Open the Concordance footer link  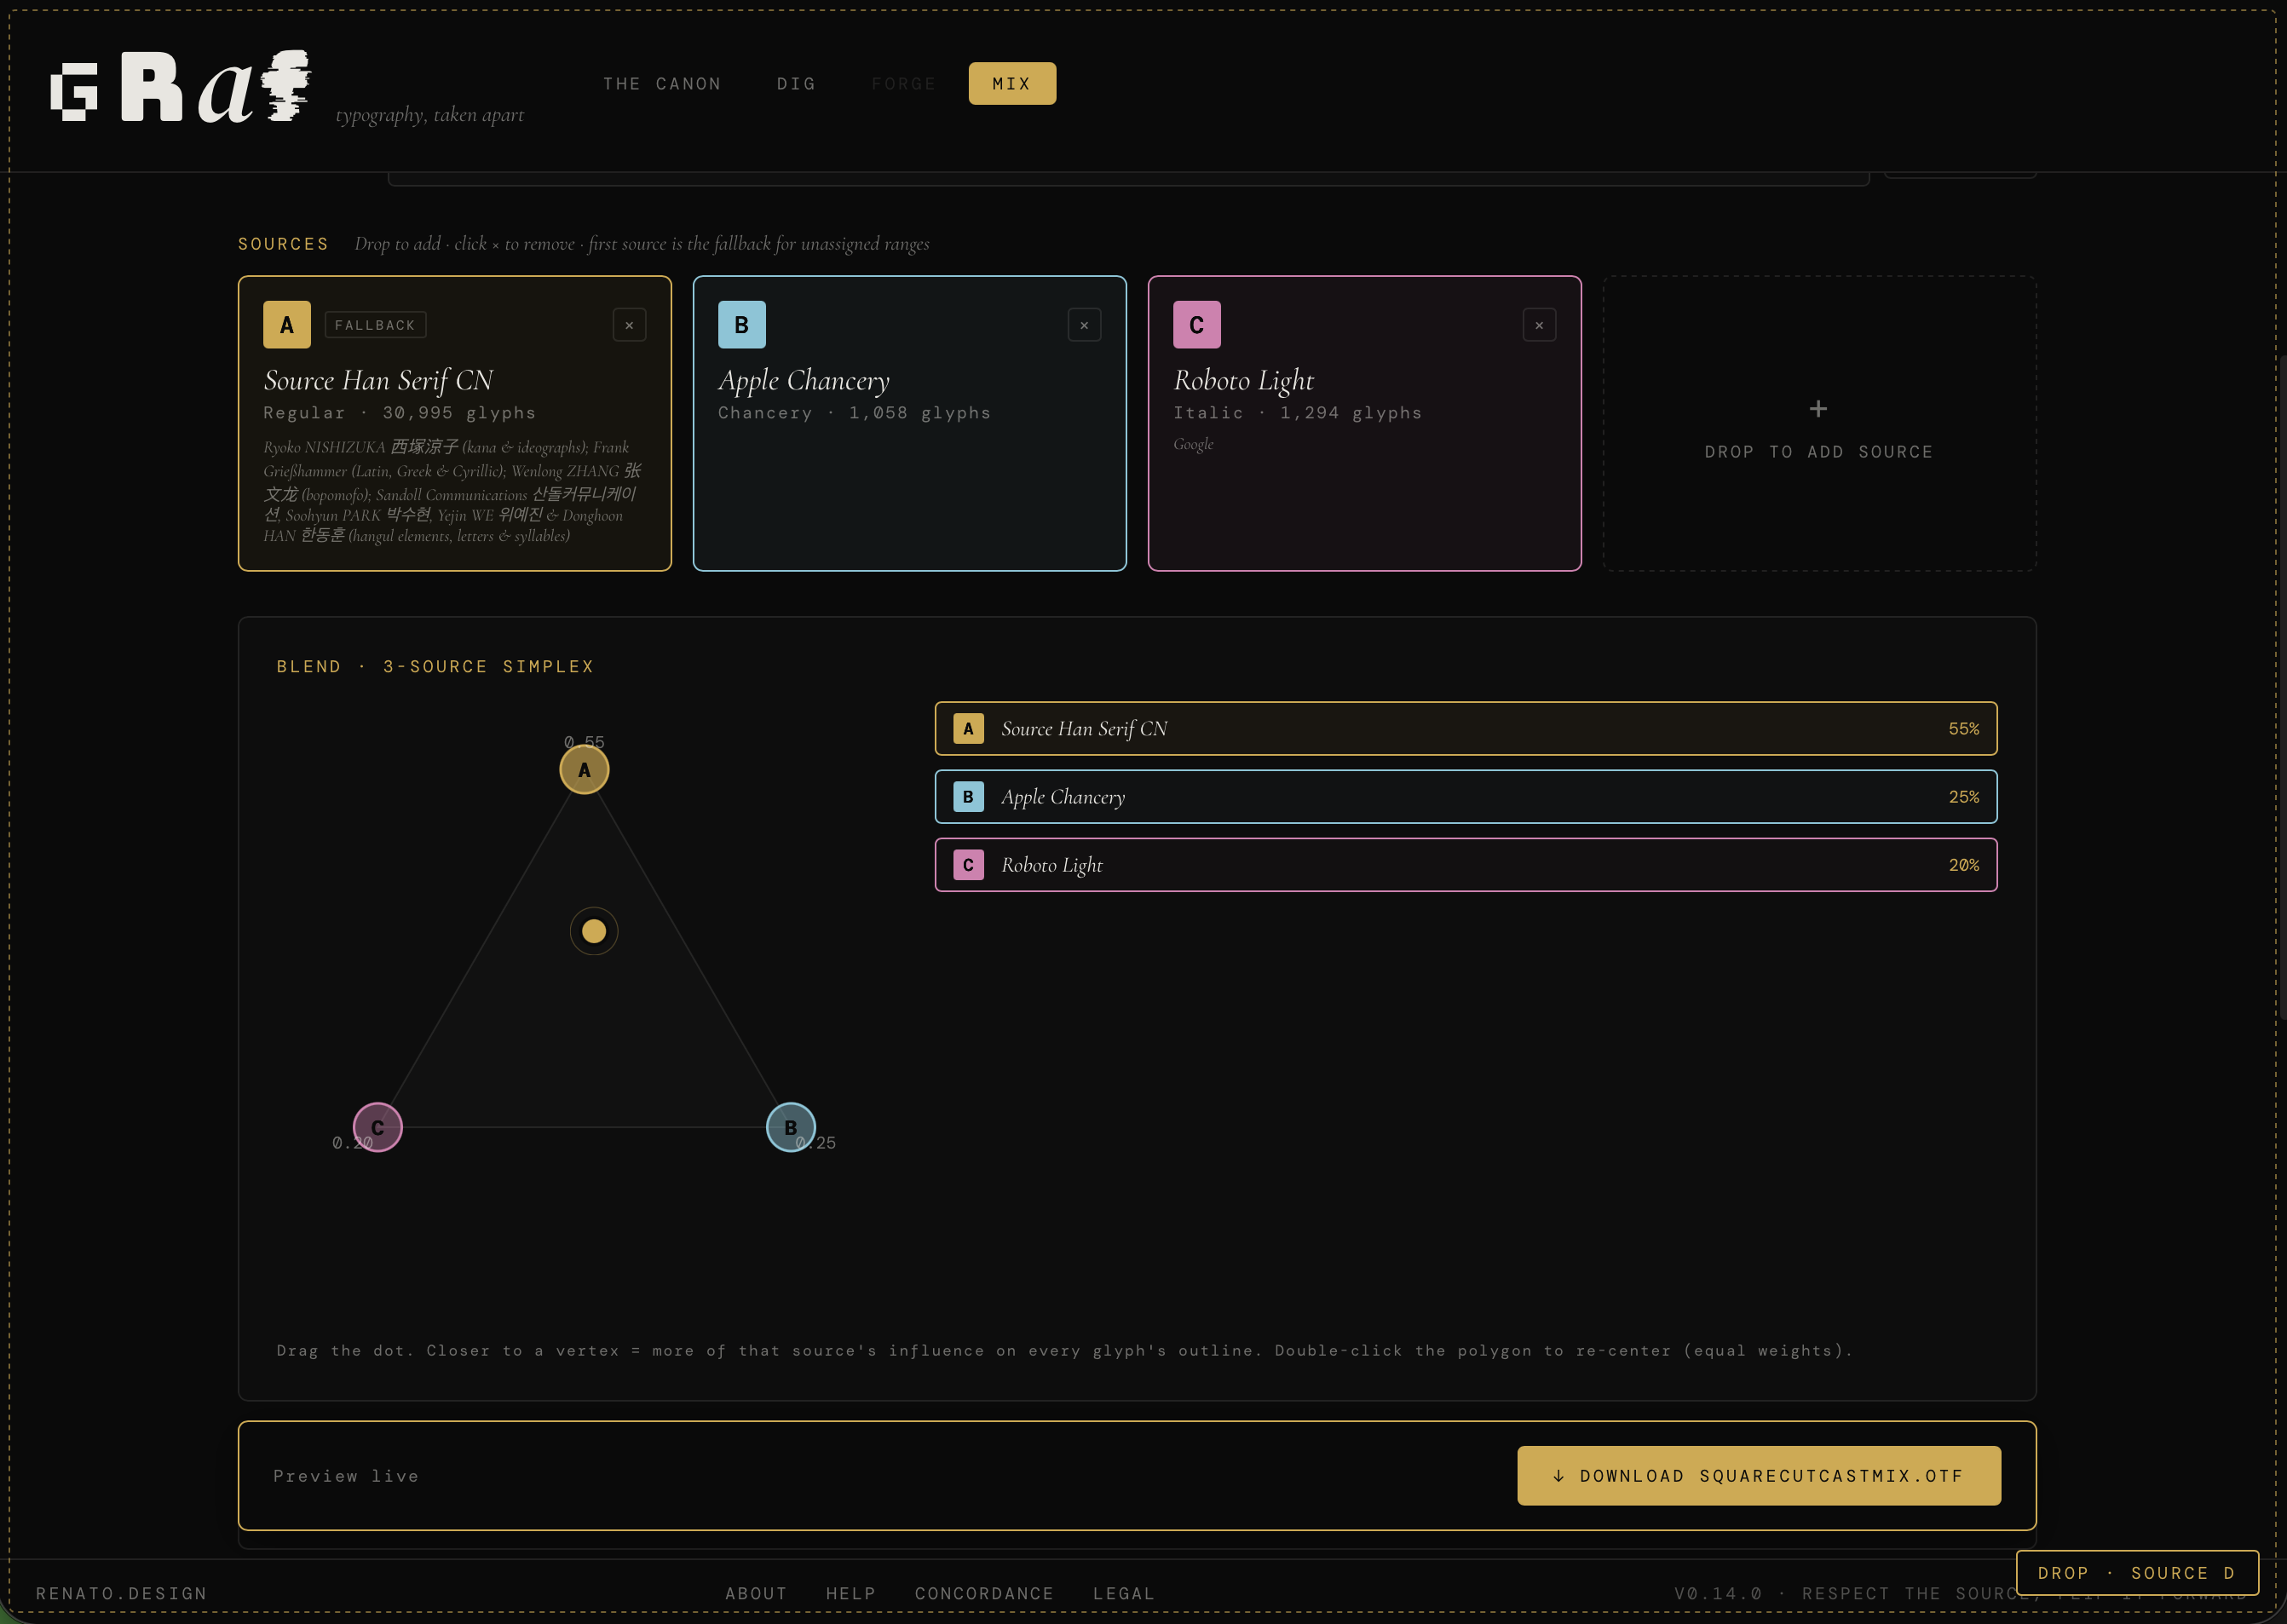coord(984,1593)
